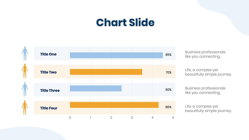249x140 pixels.
Task: Click the blue person icon beside Title Three
Action: [x=25, y=89]
